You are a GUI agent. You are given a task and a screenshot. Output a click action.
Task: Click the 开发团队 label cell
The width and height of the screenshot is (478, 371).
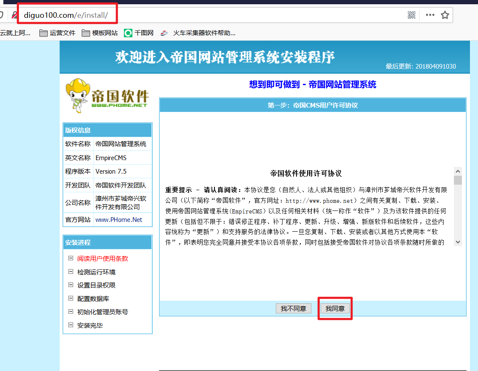click(x=78, y=185)
